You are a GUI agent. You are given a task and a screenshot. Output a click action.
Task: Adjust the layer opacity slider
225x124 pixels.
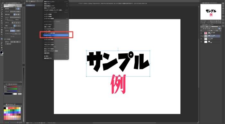point(215,27)
